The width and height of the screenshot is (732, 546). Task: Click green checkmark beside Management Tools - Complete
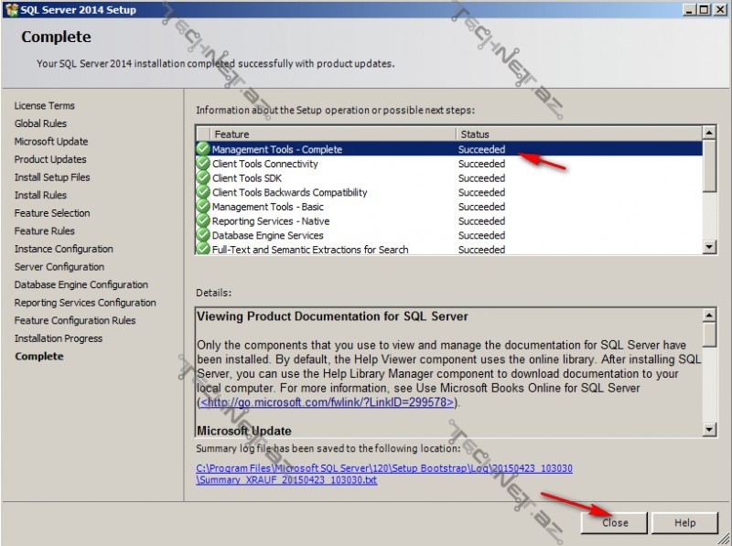pos(203,149)
